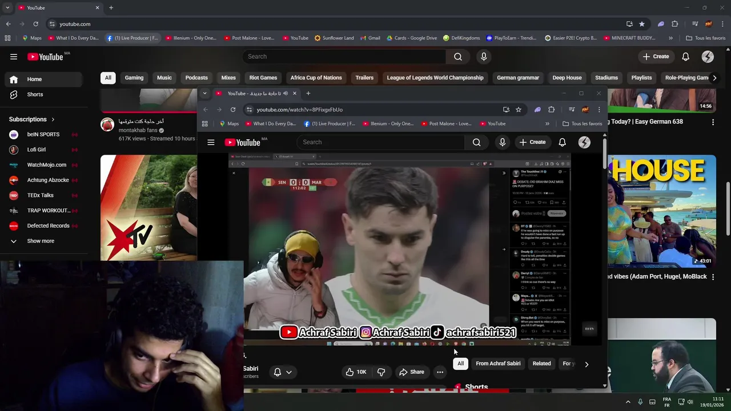Click the YouTube logo in the back window
Screen dimensions: 731x411
pos(45,57)
